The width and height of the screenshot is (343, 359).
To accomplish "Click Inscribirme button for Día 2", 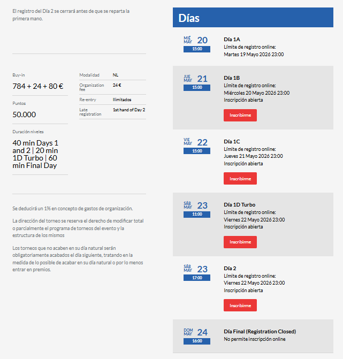I will coord(240,305).
